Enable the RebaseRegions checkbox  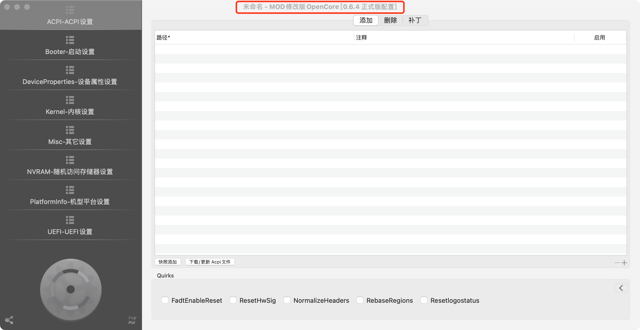360,300
